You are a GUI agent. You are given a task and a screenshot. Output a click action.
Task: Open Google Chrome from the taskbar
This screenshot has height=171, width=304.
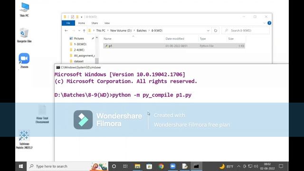pyautogui.click(x=161, y=166)
